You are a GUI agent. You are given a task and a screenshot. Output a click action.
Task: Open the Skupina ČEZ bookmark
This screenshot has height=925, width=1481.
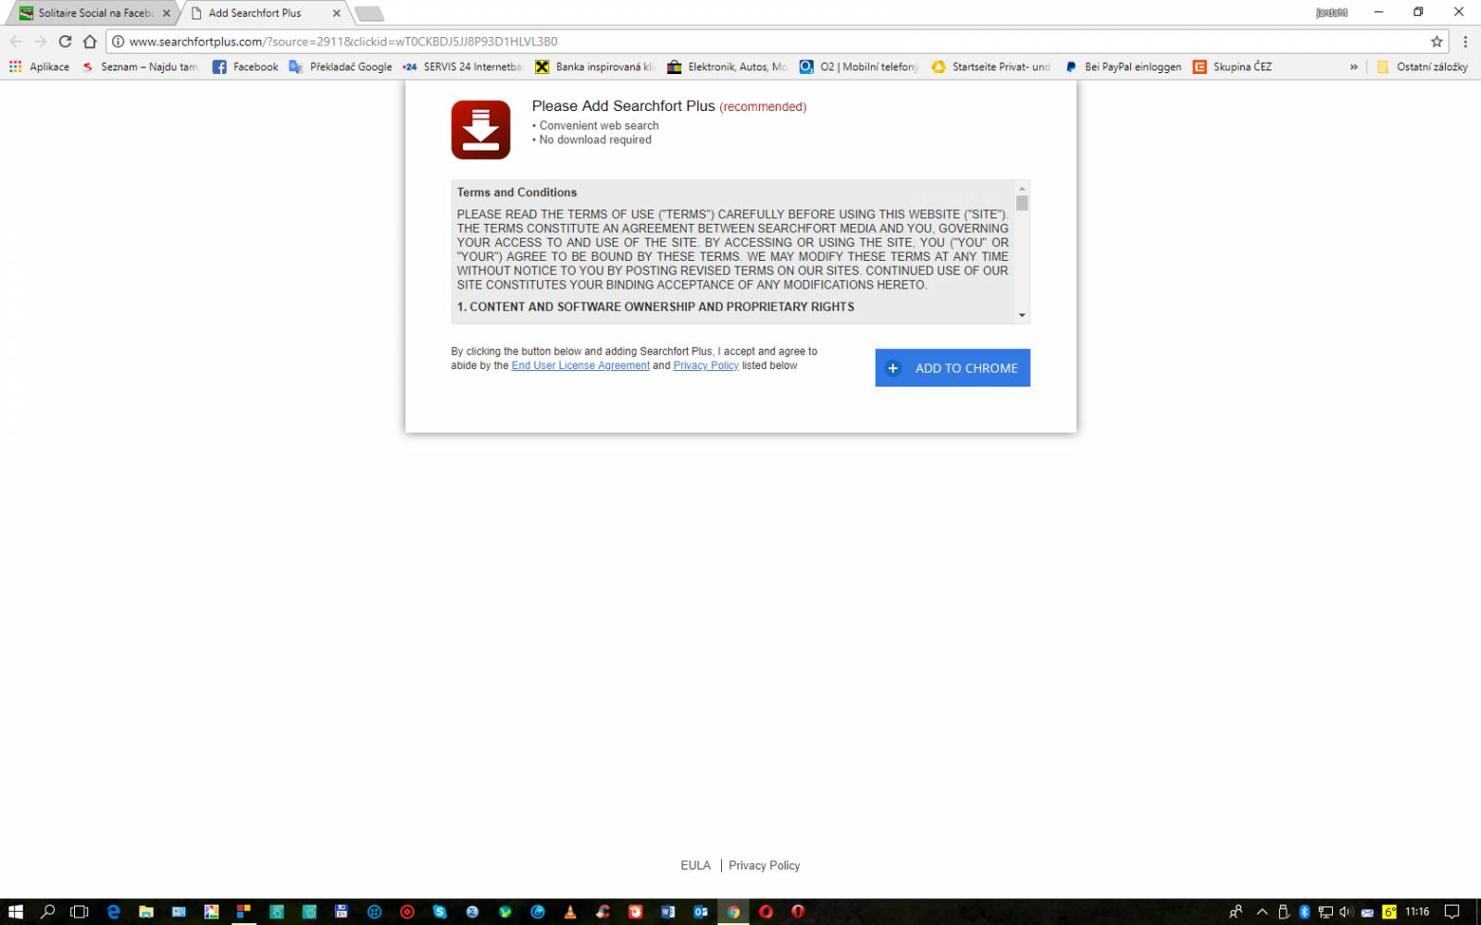1232,67
